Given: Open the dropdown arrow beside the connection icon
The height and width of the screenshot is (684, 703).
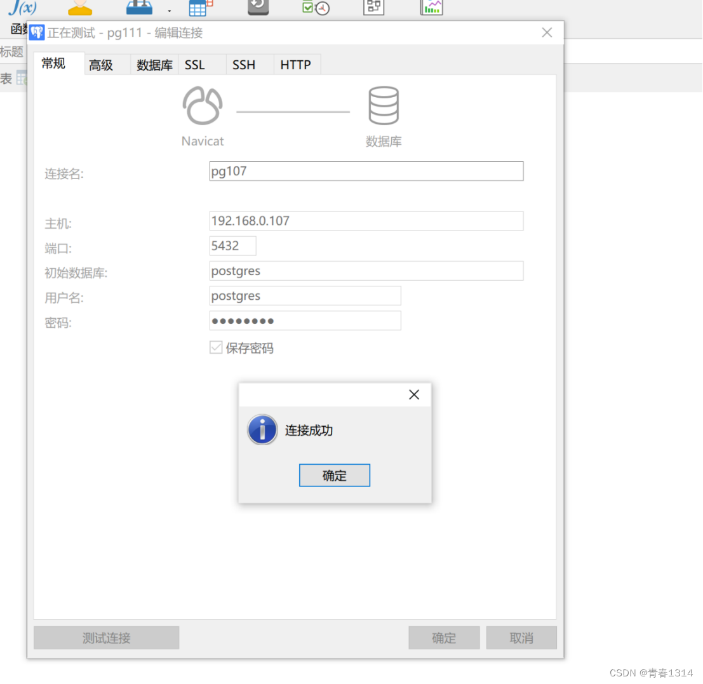Looking at the screenshot, I should [x=169, y=11].
